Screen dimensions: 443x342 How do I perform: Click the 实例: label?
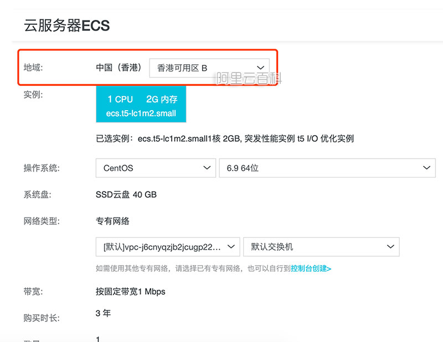33,94
